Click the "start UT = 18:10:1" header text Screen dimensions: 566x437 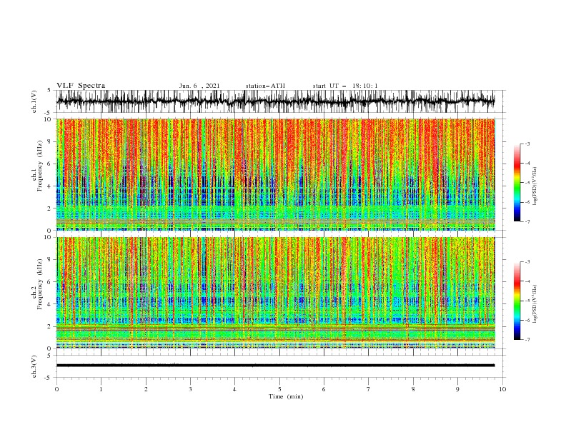345,86
